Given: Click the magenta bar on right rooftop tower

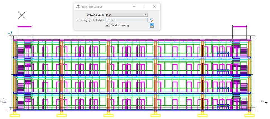Looking at the screenshot, I should 240,27.
